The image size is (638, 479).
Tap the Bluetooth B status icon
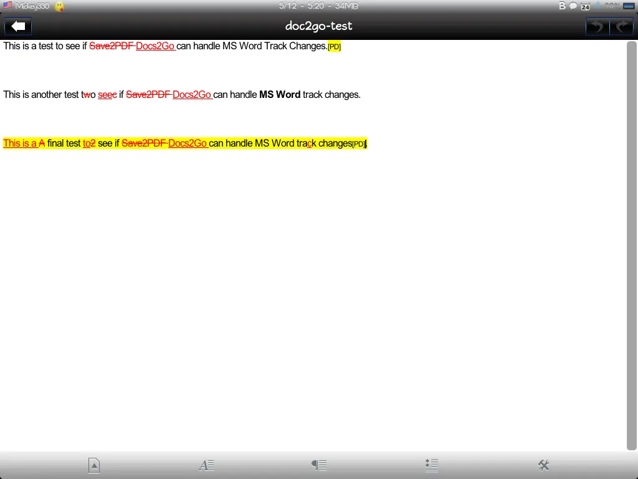pyautogui.click(x=562, y=6)
